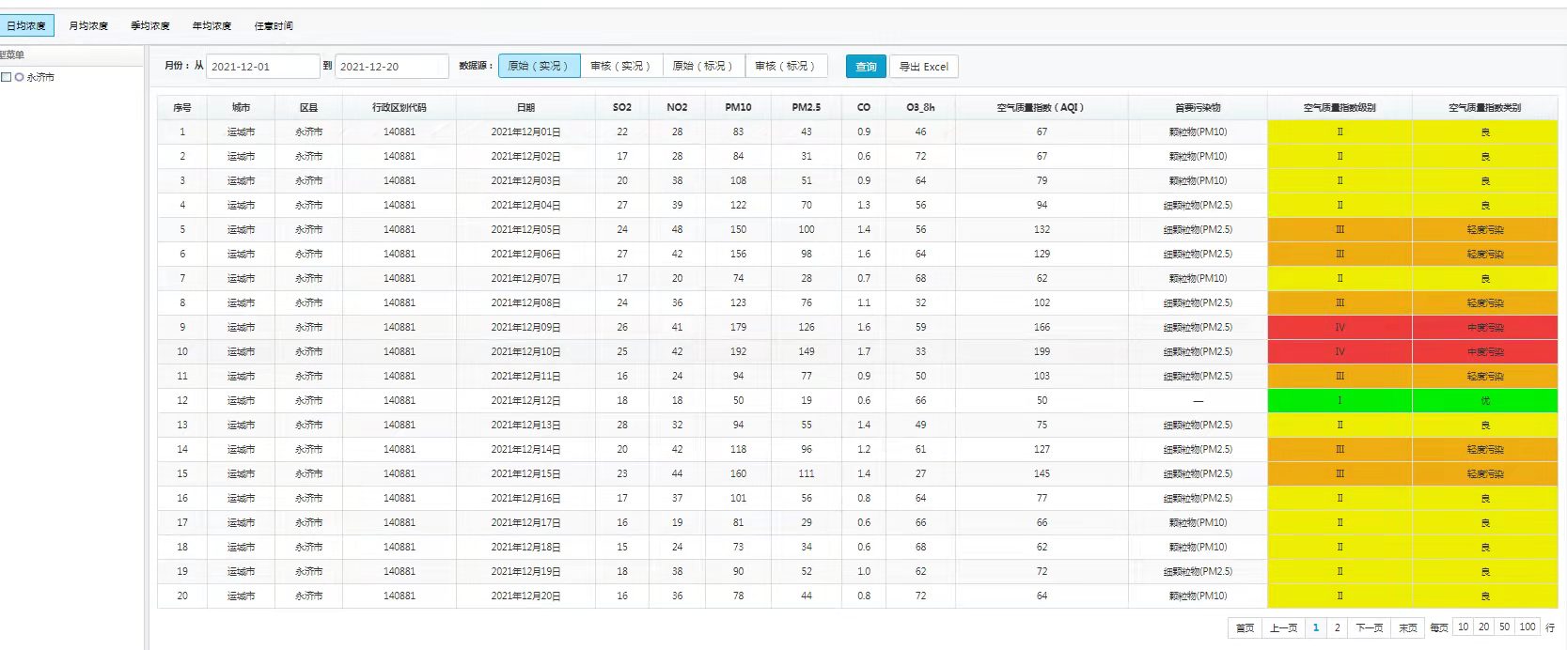Switch to the 年均浓度 tab
Image resolution: width=1567 pixels, height=650 pixels.
(212, 25)
